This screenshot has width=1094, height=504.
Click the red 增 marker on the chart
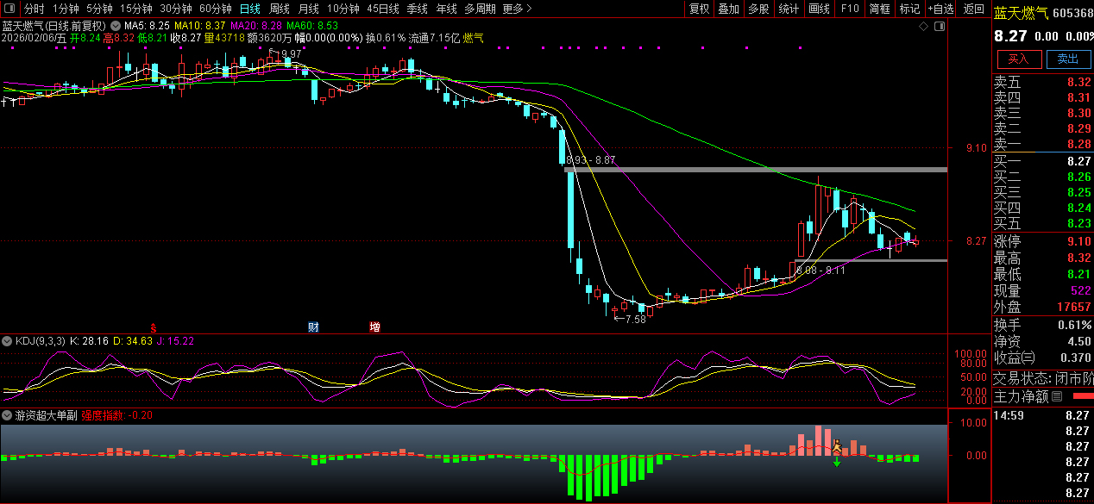(374, 327)
